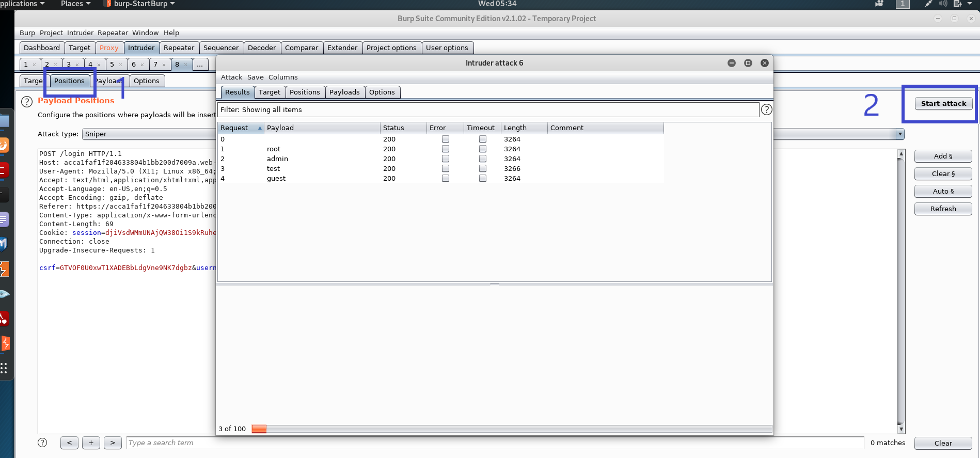Sort results by Request column header
This screenshot has height=458, width=980.
(241, 128)
